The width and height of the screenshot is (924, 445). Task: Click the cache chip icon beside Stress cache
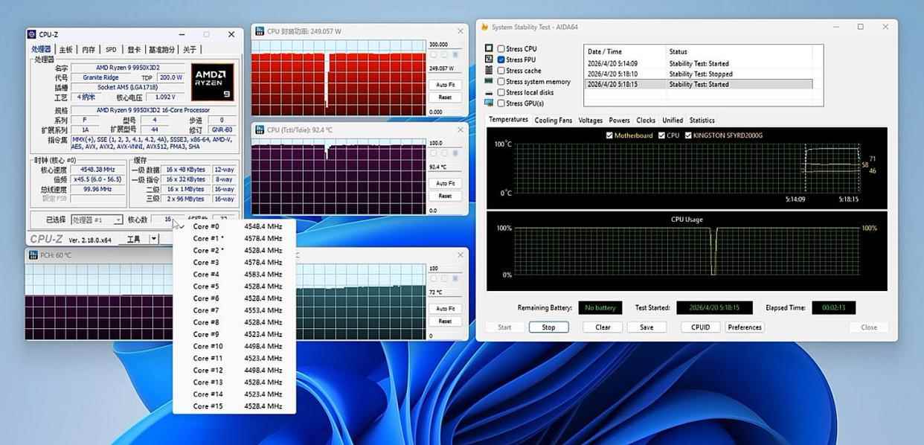tap(489, 71)
